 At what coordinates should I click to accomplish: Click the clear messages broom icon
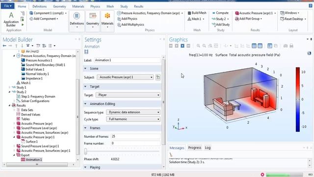point(171,154)
